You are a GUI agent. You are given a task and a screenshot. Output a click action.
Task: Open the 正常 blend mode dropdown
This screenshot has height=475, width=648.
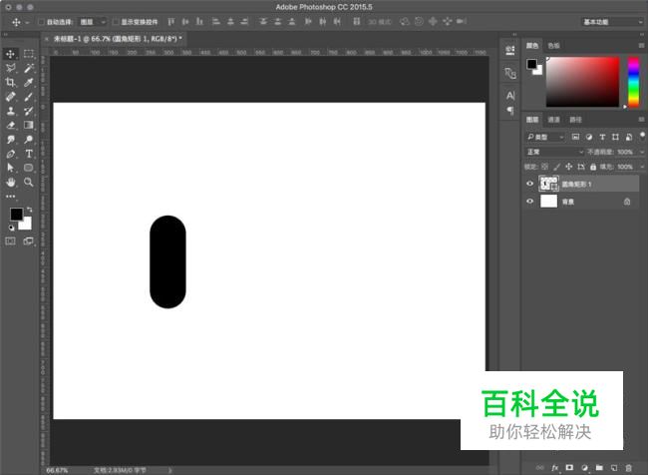point(555,152)
